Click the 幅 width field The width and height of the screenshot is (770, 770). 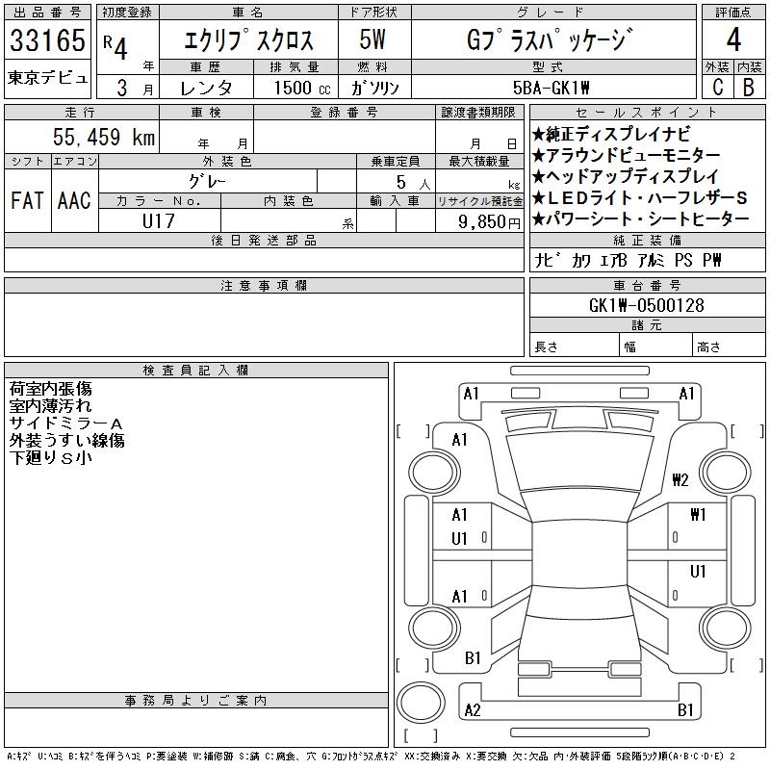pyautogui.click(x=655, y=345)
